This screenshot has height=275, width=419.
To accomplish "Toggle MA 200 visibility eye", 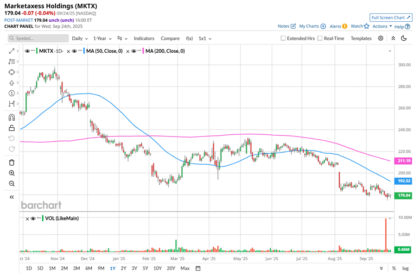I will coord(133,51).
